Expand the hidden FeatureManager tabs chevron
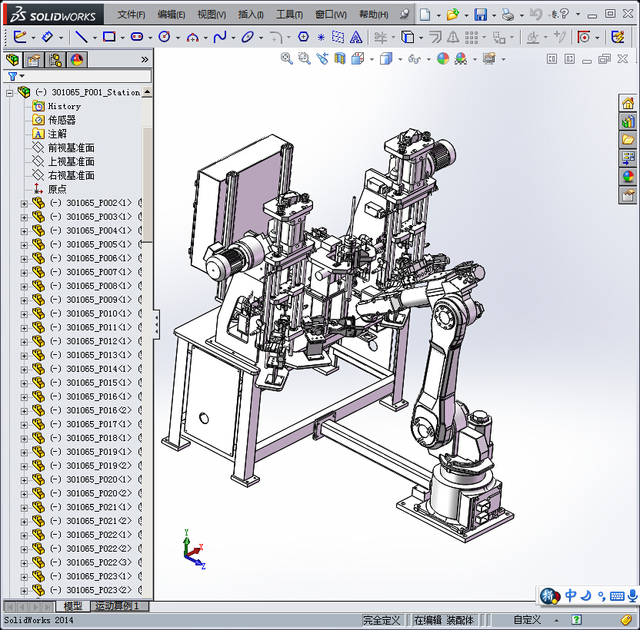The width and height of the screenshot is (640, 630). tap(145, 60)
